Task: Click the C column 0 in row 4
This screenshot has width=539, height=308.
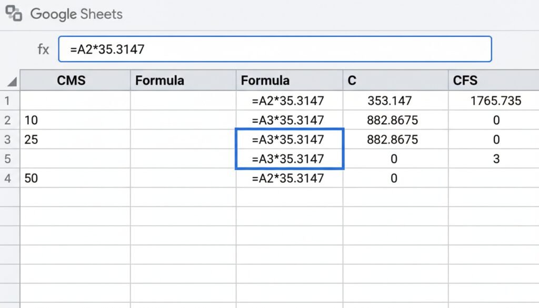Action: 396,178
